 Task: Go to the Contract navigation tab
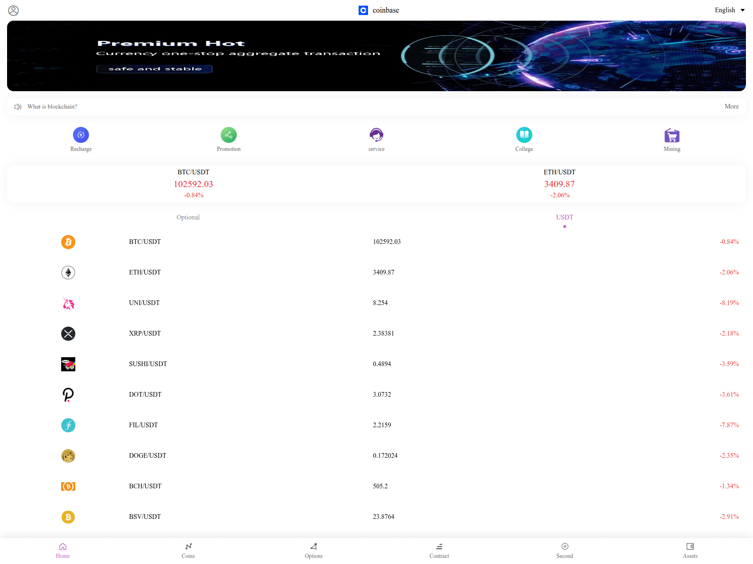point(439,550)
